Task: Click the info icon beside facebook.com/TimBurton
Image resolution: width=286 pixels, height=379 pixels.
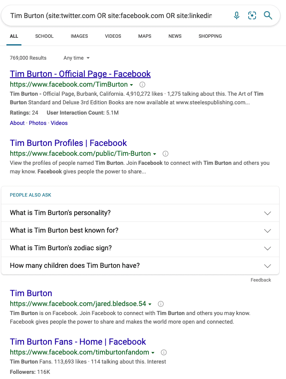Action: [142, 85]
